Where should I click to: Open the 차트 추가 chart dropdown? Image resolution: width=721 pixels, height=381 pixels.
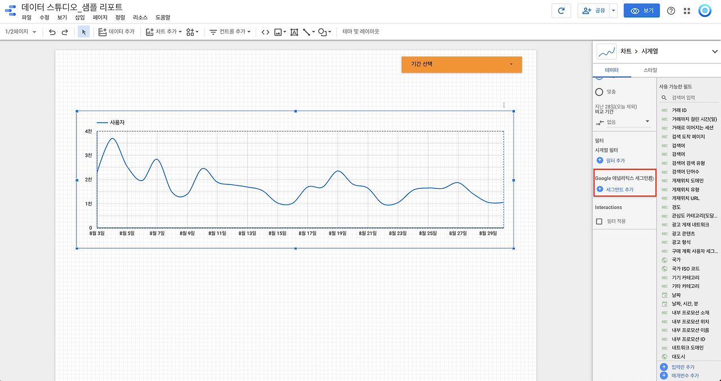point(164,32)
